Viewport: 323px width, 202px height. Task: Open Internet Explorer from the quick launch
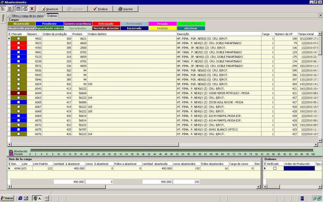click(x=20, y=198)
